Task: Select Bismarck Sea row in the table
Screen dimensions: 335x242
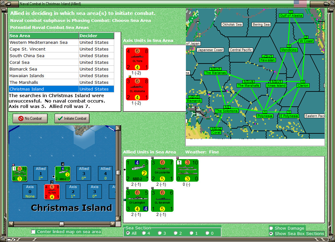Action: pos(62,69)
